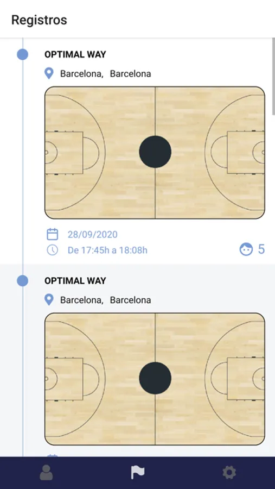Image resolution: width=275 pixels, height=489 pixels.
Task: Click the location pin of first record
Action: tap(49, 73)
